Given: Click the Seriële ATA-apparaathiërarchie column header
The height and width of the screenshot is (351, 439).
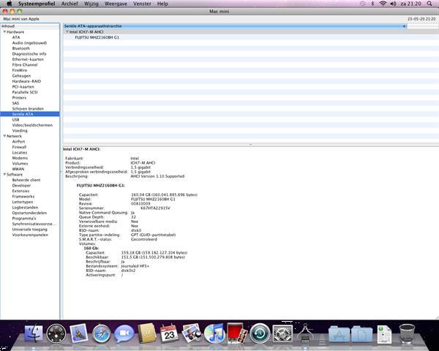Looking at the screenshot, I should 235,26.
